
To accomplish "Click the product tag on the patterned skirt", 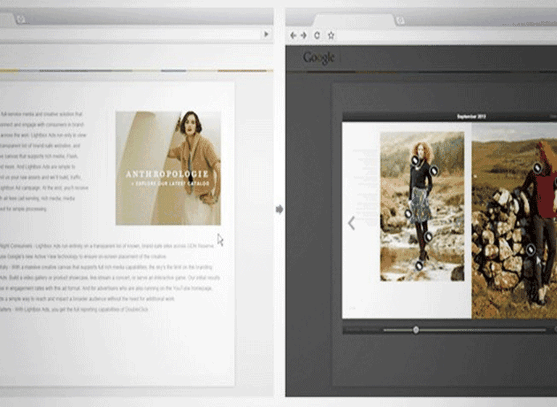I will point(408,213).
